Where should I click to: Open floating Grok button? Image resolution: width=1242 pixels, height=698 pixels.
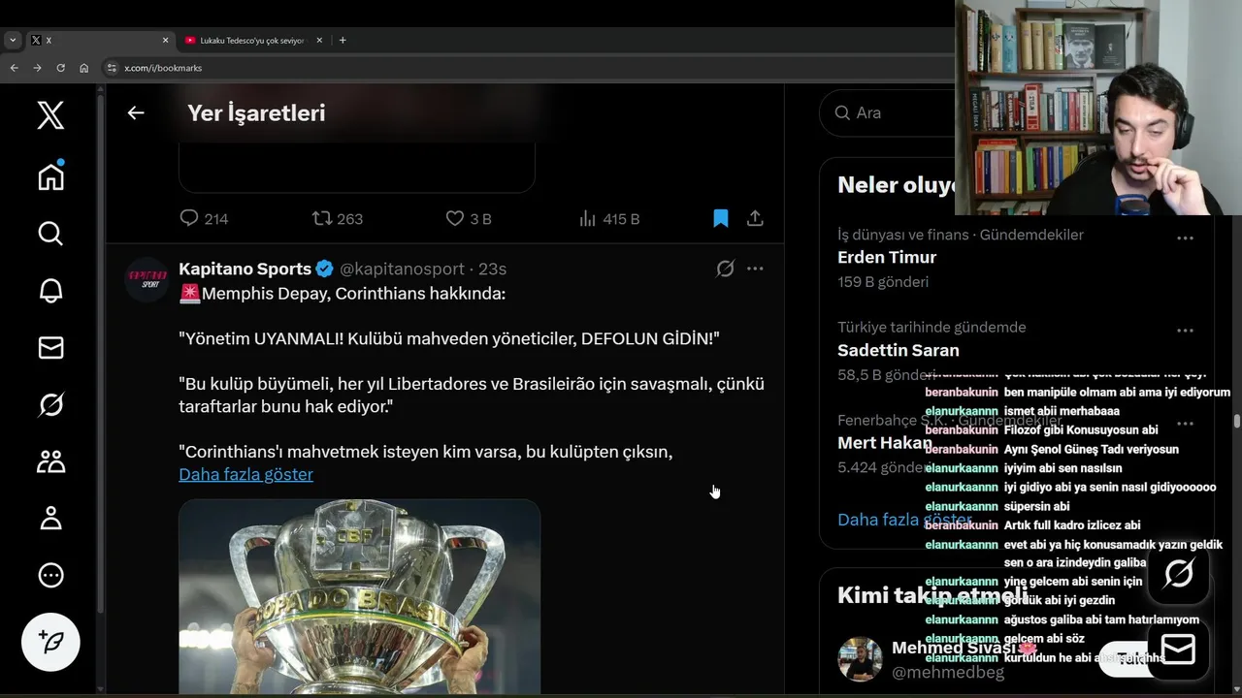click(1178, 574)
